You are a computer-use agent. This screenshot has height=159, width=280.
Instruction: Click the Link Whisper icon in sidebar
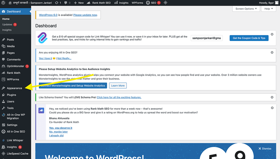3,140
